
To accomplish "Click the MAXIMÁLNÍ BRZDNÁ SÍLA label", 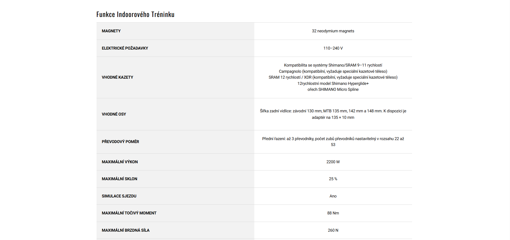I will pos(125,230).
